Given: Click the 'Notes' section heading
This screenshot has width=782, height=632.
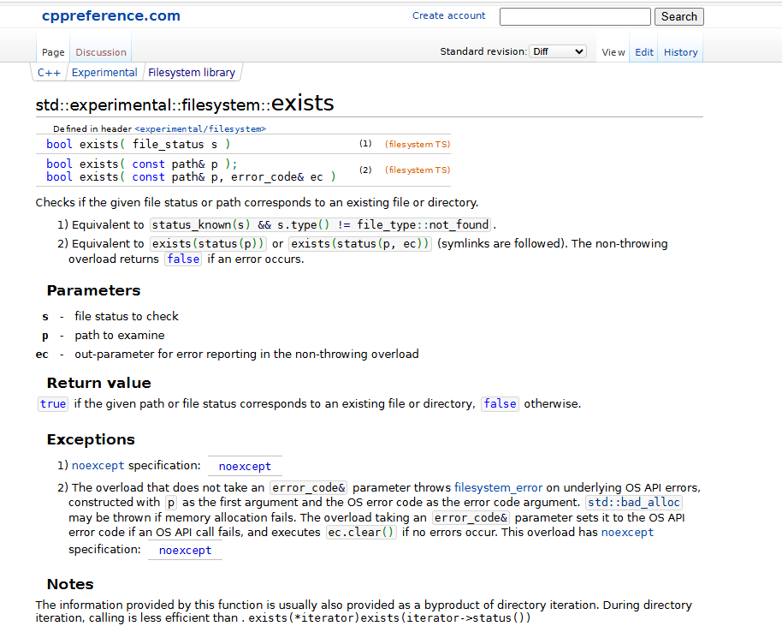Looking at the screenshot, I should (70, 584).
